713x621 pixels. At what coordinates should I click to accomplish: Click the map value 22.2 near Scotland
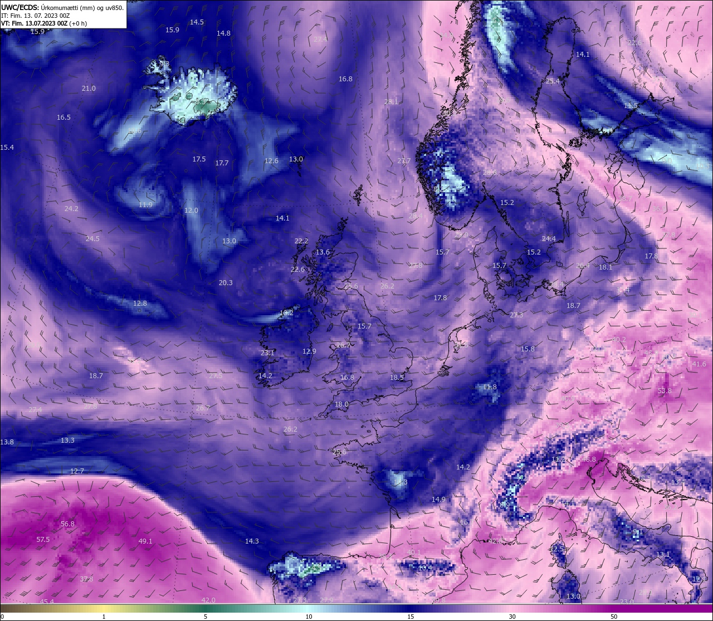[301, 241]
